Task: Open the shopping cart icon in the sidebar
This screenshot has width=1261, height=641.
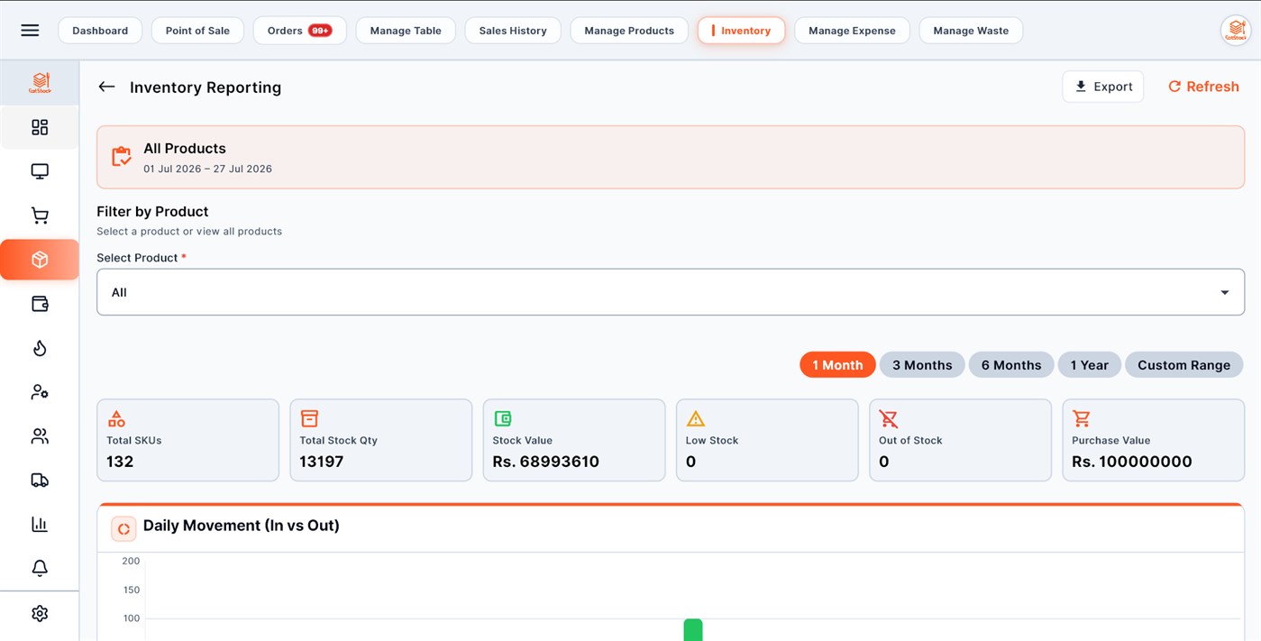Action: 40,215
